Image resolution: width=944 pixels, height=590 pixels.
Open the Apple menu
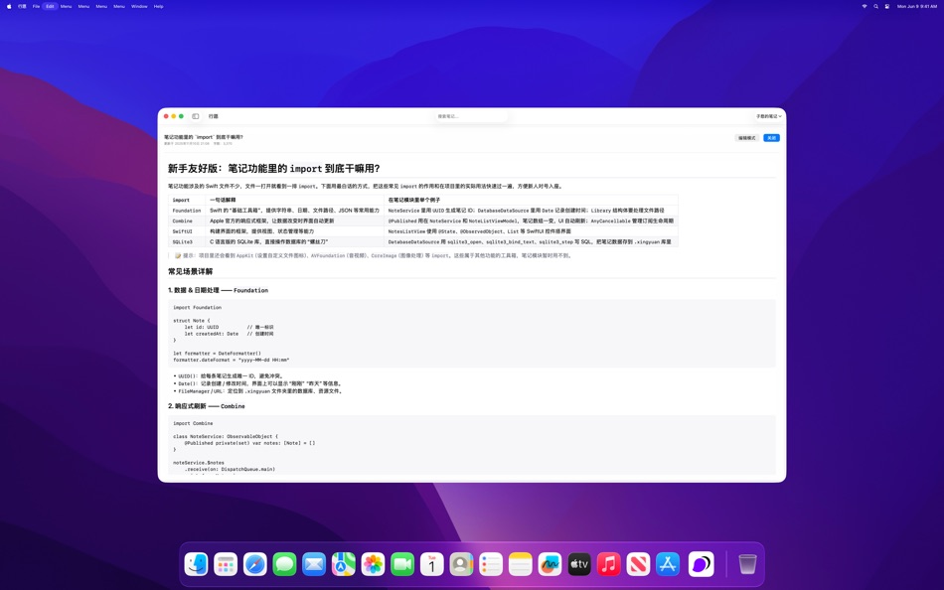coord(8,6)
